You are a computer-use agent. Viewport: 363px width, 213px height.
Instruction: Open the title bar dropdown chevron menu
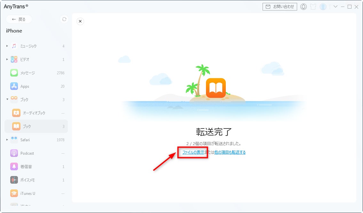point(335,6)
